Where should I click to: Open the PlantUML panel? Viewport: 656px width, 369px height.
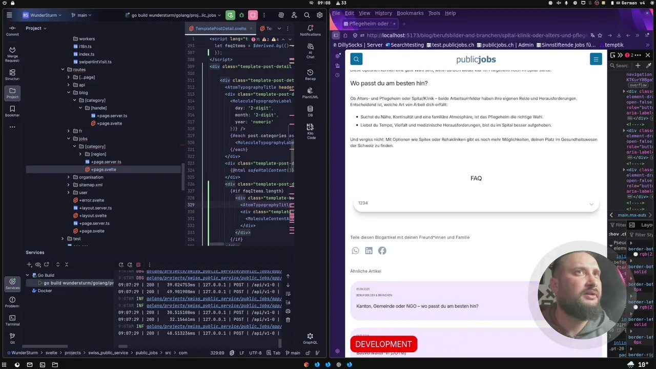coord(310,93)
